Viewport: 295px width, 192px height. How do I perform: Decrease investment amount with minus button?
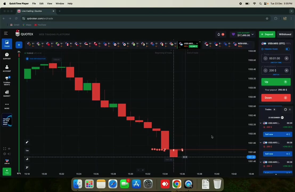[x=265, y=70]
